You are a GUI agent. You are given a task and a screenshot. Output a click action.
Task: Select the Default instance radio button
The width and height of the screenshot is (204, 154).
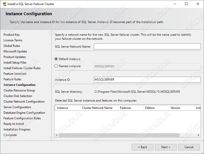click(x=56, y=59)
